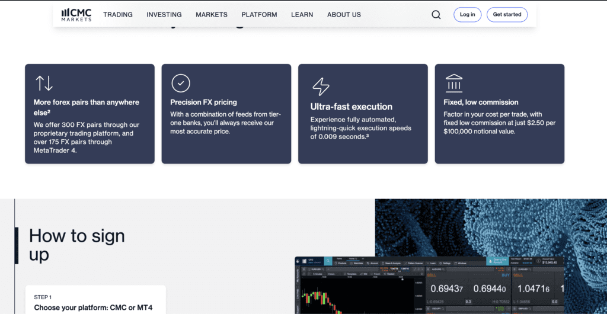Screen dimensions: 607x314
Task: Click the Log in button
Action: click(467, 15)
